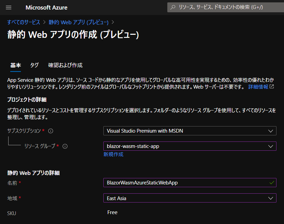Go to すべてのサービス breadcrumb
284x224 pixels.
click(x=24, y=22)
